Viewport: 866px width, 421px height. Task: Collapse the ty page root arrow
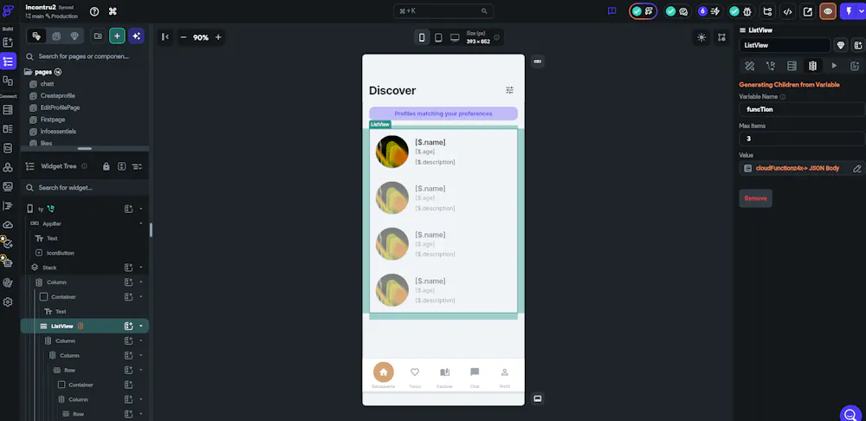141,209
